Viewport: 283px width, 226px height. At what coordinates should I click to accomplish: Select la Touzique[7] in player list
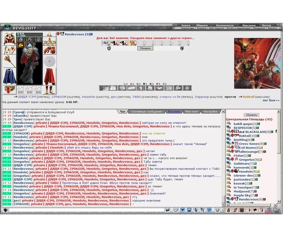(245, 187)
